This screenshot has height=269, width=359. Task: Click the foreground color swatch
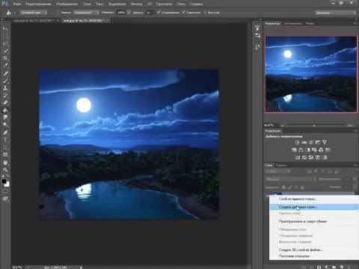4,181
